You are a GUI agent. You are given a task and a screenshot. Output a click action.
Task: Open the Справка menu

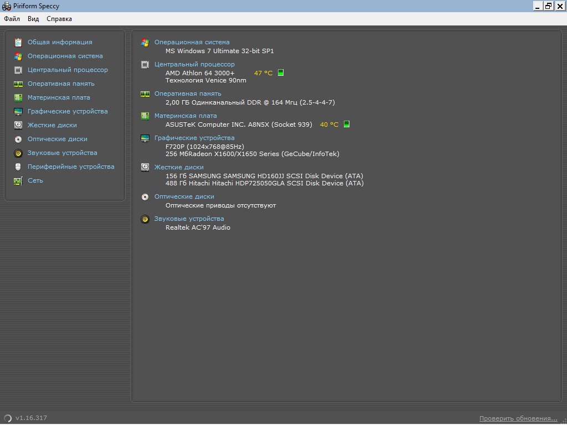click(x=59, y=19)
